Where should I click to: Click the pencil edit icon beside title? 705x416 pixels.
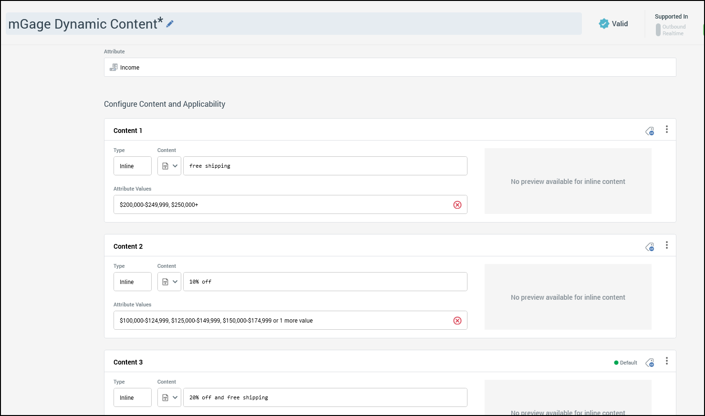tap(170, 24)
